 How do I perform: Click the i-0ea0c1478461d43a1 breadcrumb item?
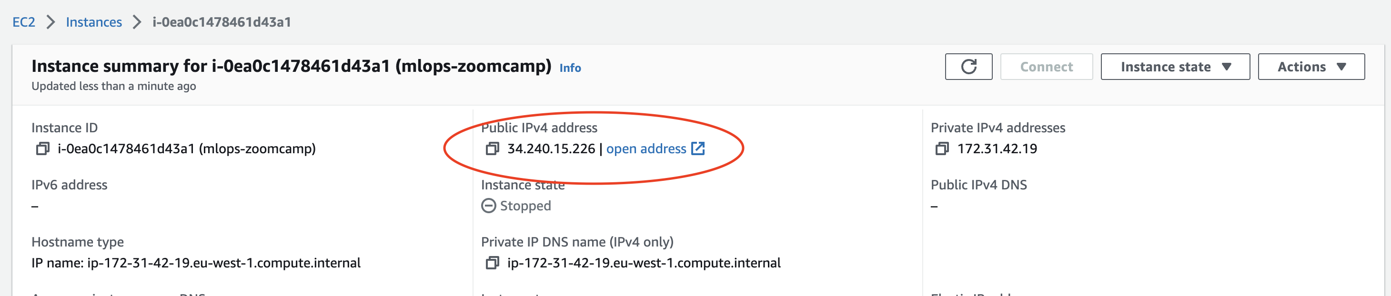pyautogui.click(x=222, y=22)
